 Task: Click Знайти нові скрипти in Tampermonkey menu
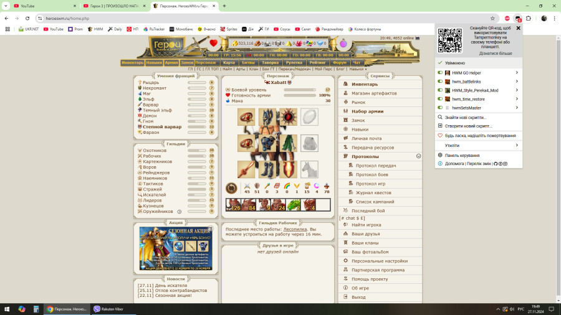(x=466, y=118)
